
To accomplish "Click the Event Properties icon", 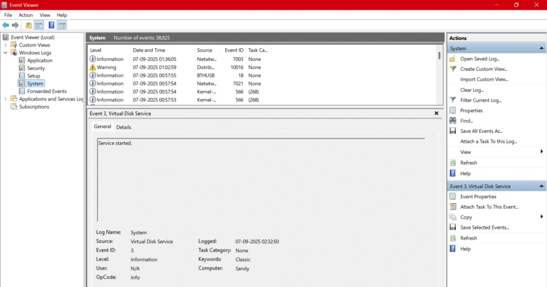I will (x=453, y=197).
